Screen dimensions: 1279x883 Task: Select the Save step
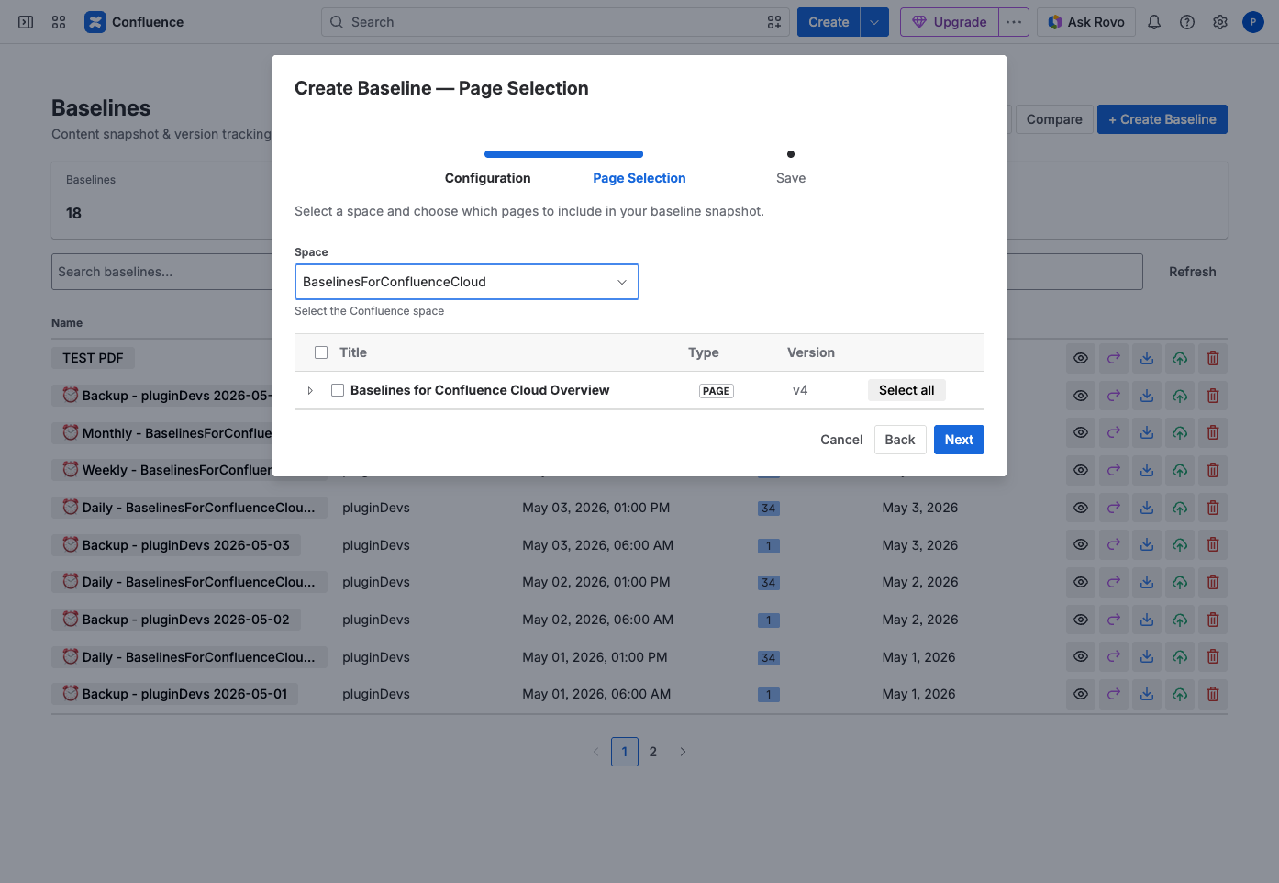coord(791,178)
